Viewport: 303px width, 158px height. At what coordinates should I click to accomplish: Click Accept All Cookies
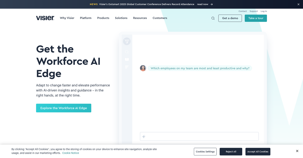(258, 152)
